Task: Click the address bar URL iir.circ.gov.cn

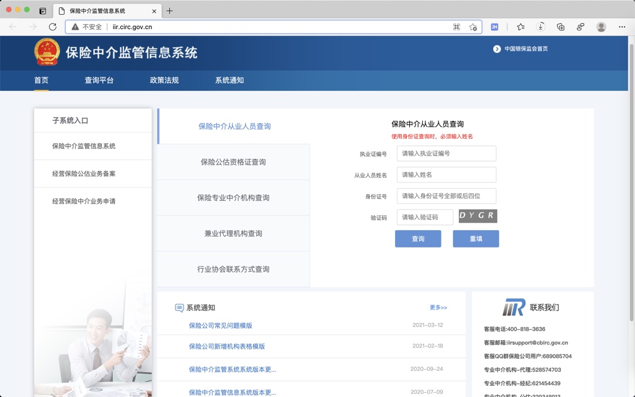Action: [x=133, y=27]
